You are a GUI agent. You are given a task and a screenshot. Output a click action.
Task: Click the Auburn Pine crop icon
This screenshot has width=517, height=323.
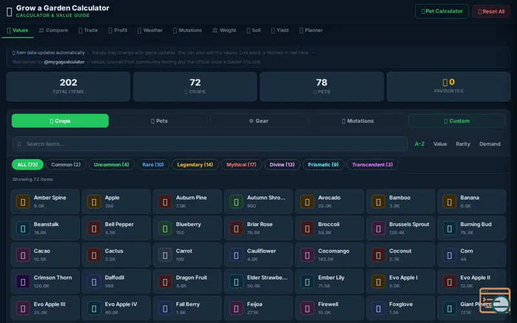point(165,202)
